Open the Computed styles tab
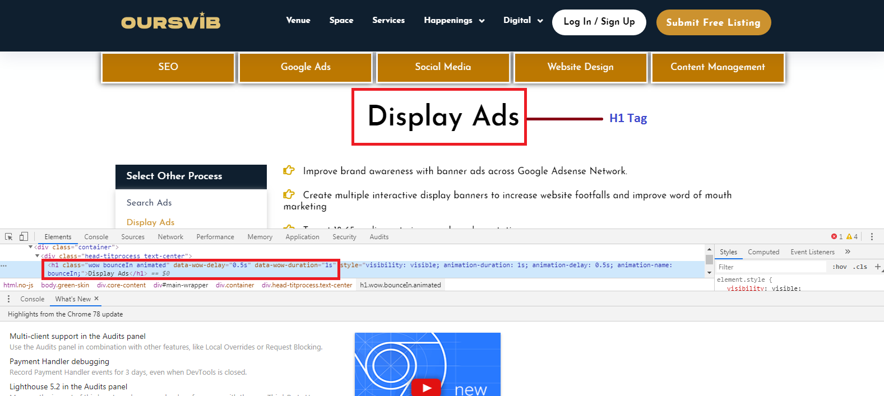884x396 pixels. point(763,252)
